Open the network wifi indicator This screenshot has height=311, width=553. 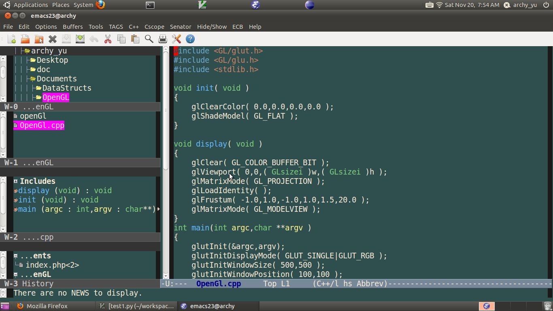point(439,5)
